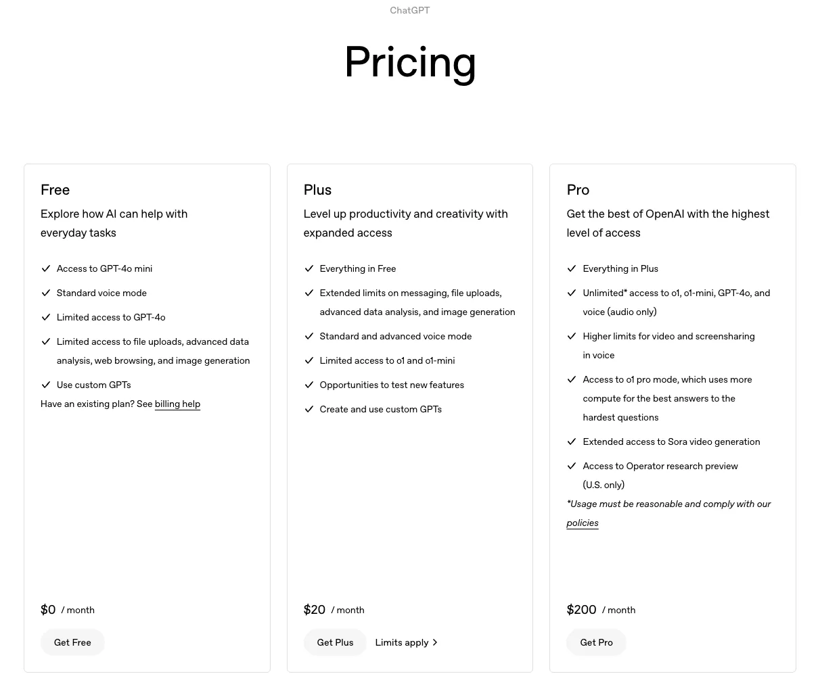Choose the Get Plus button
The width and height of the screenshot is (820, 695).
(335, 642)
